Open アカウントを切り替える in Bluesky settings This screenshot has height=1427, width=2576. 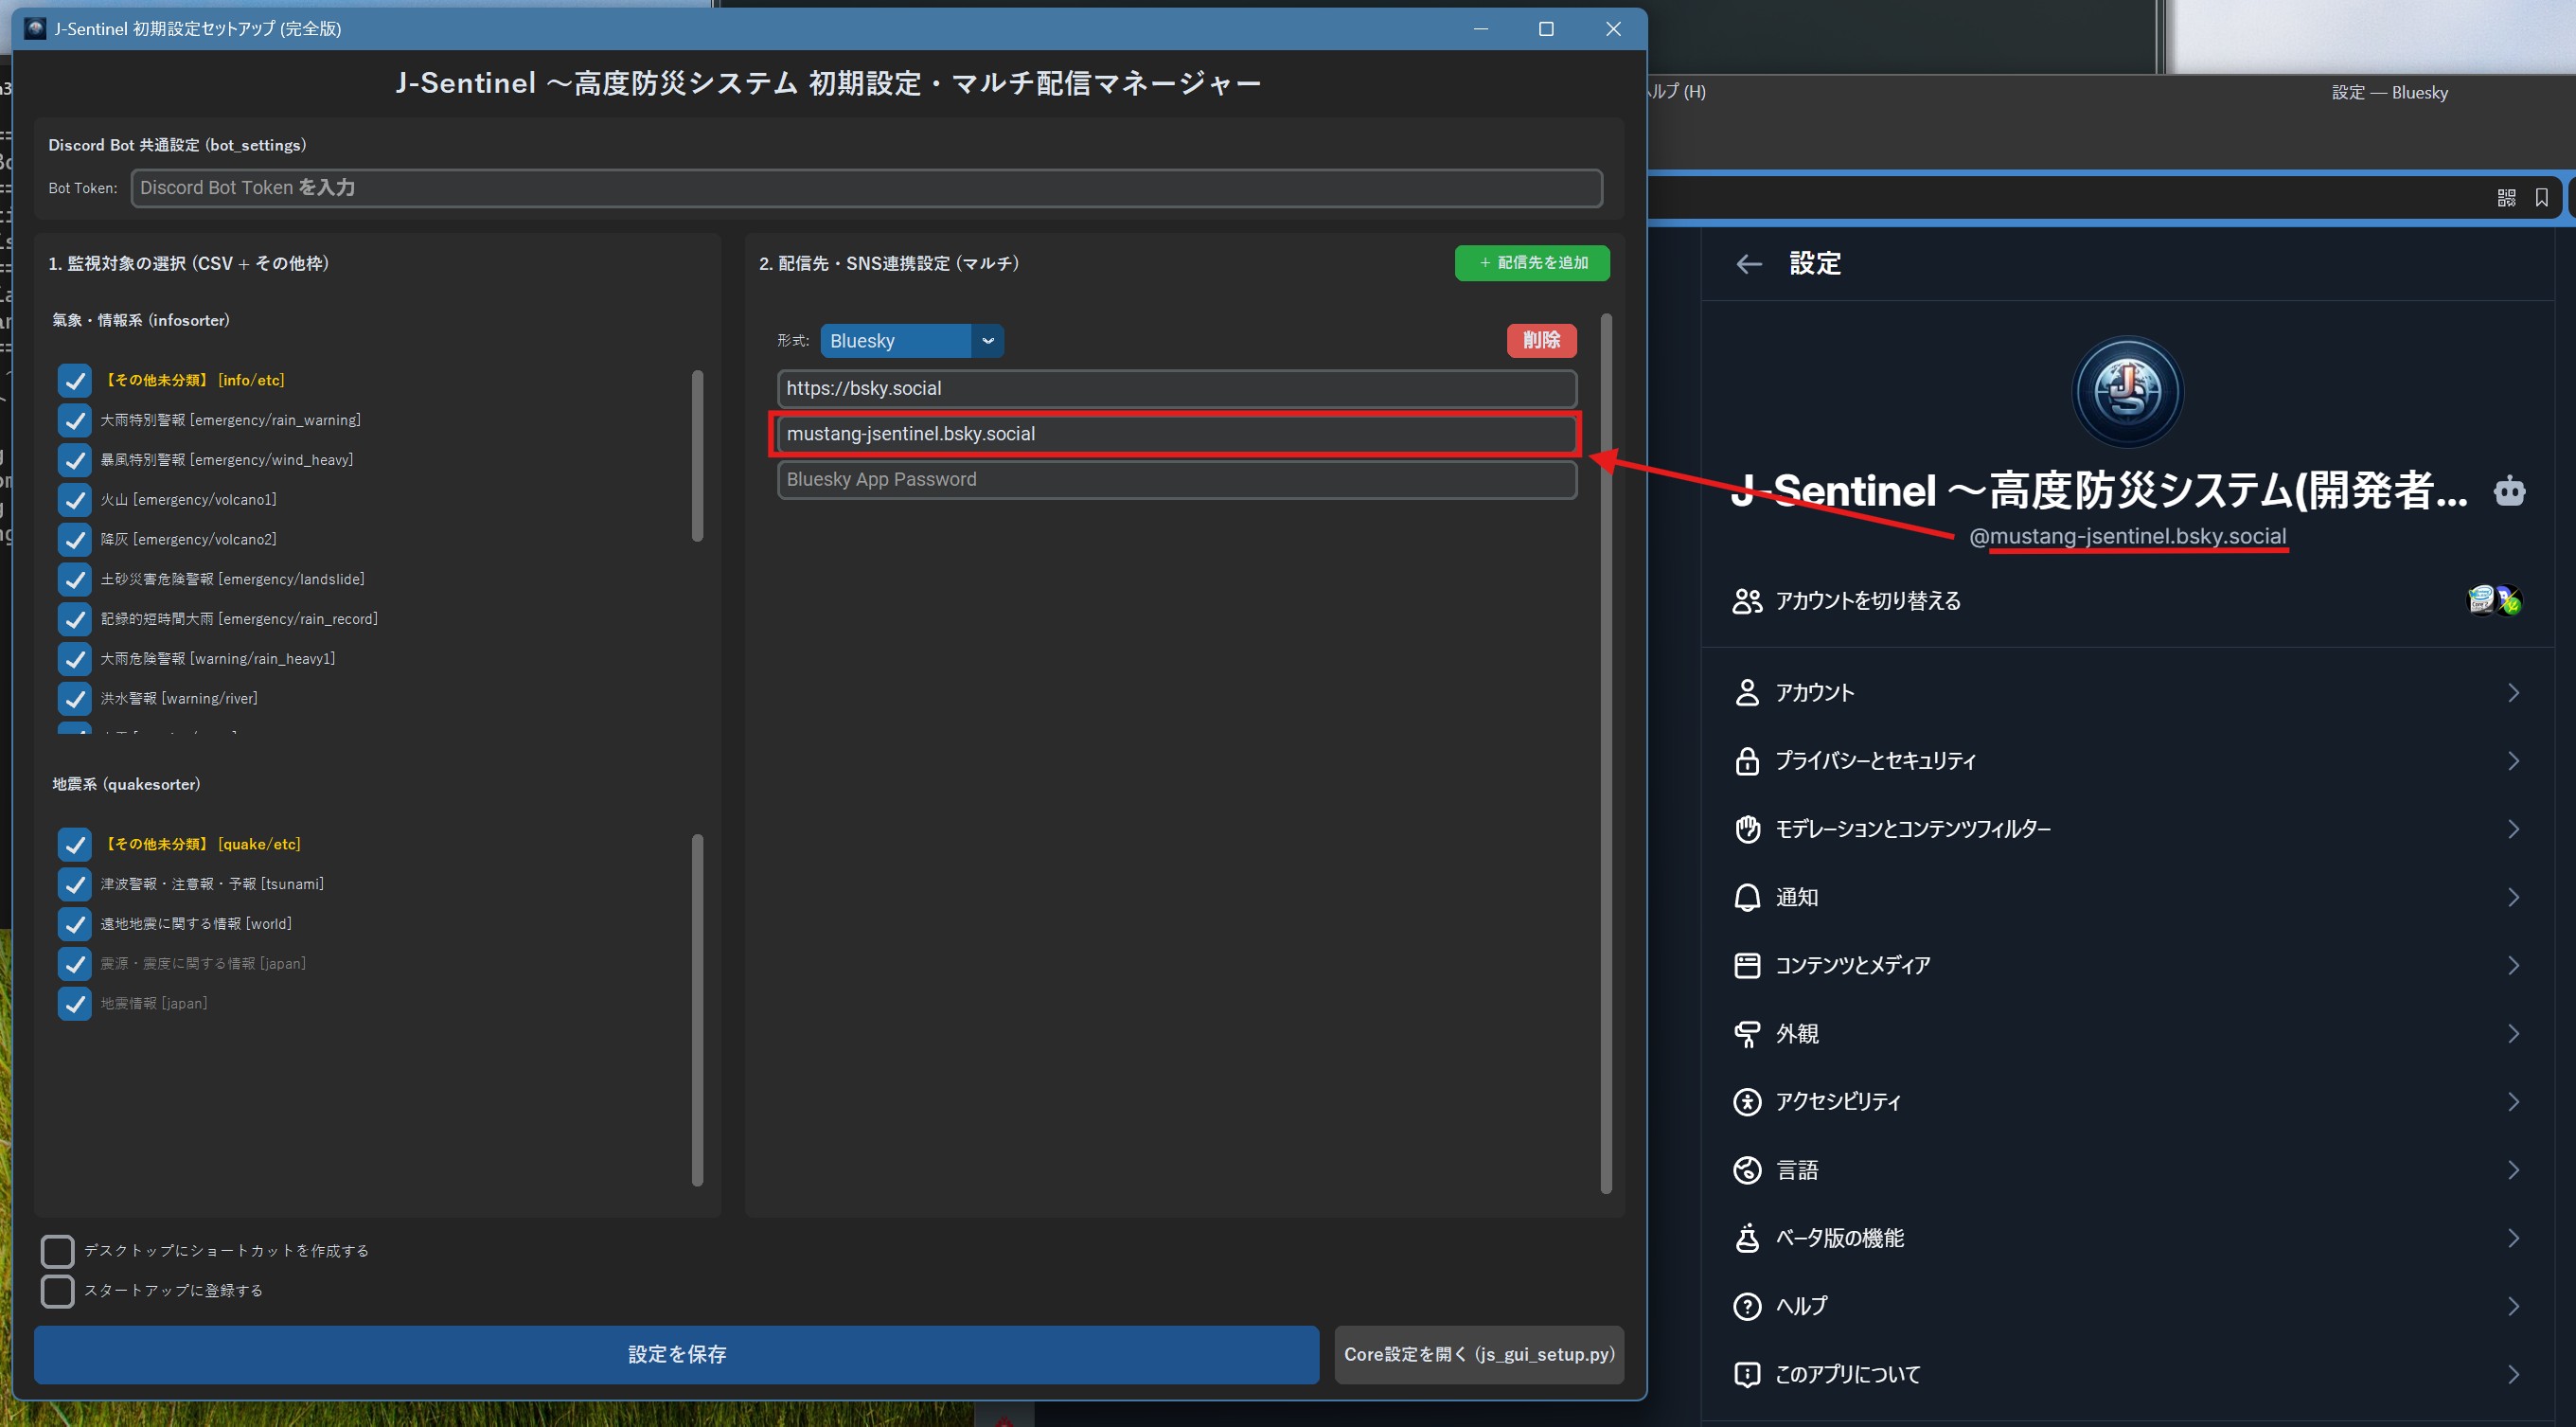(2128, 601)
